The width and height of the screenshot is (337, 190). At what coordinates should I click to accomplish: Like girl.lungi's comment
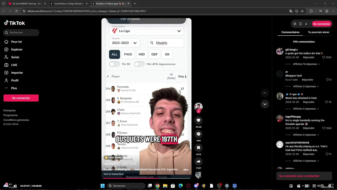(324, 57)
